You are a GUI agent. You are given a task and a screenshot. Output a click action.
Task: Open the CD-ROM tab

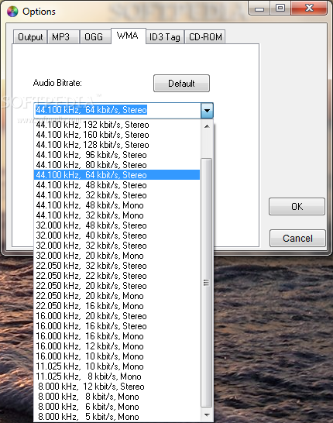(205, 36)
